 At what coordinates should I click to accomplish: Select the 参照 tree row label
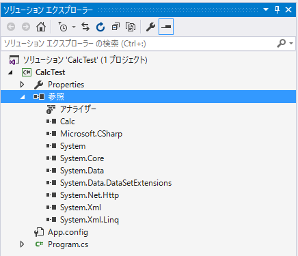[56, 96]
